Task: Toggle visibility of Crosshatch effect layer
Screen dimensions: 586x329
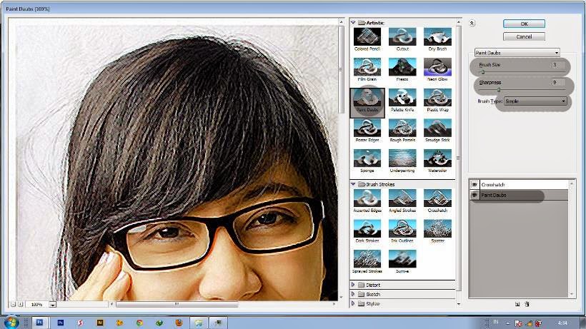Action: [475, 185]
